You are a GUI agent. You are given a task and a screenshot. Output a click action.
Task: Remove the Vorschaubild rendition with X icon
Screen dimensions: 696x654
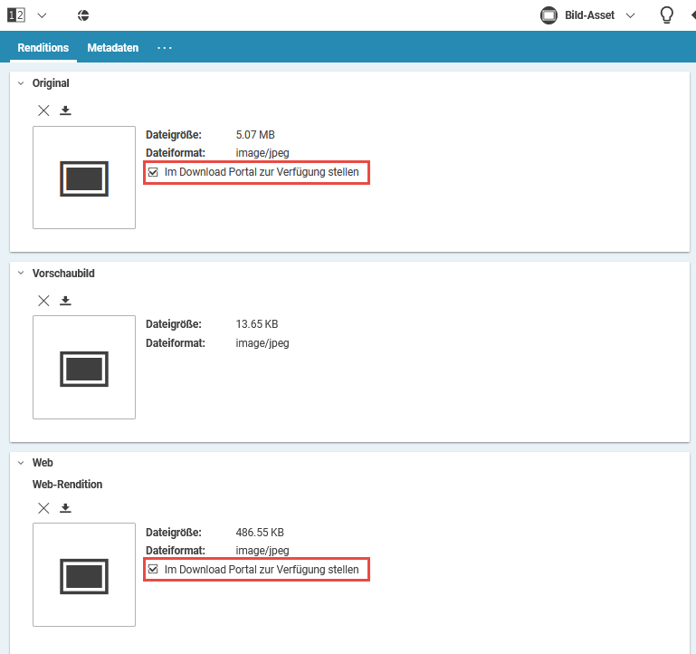43,301
